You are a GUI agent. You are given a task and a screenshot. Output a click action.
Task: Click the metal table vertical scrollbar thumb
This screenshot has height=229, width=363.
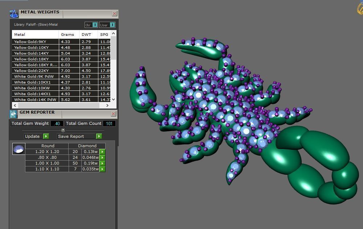pos(113,48)
